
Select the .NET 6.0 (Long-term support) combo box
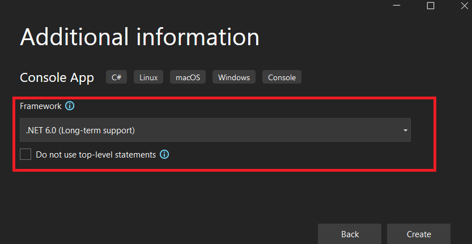[215, 130]
